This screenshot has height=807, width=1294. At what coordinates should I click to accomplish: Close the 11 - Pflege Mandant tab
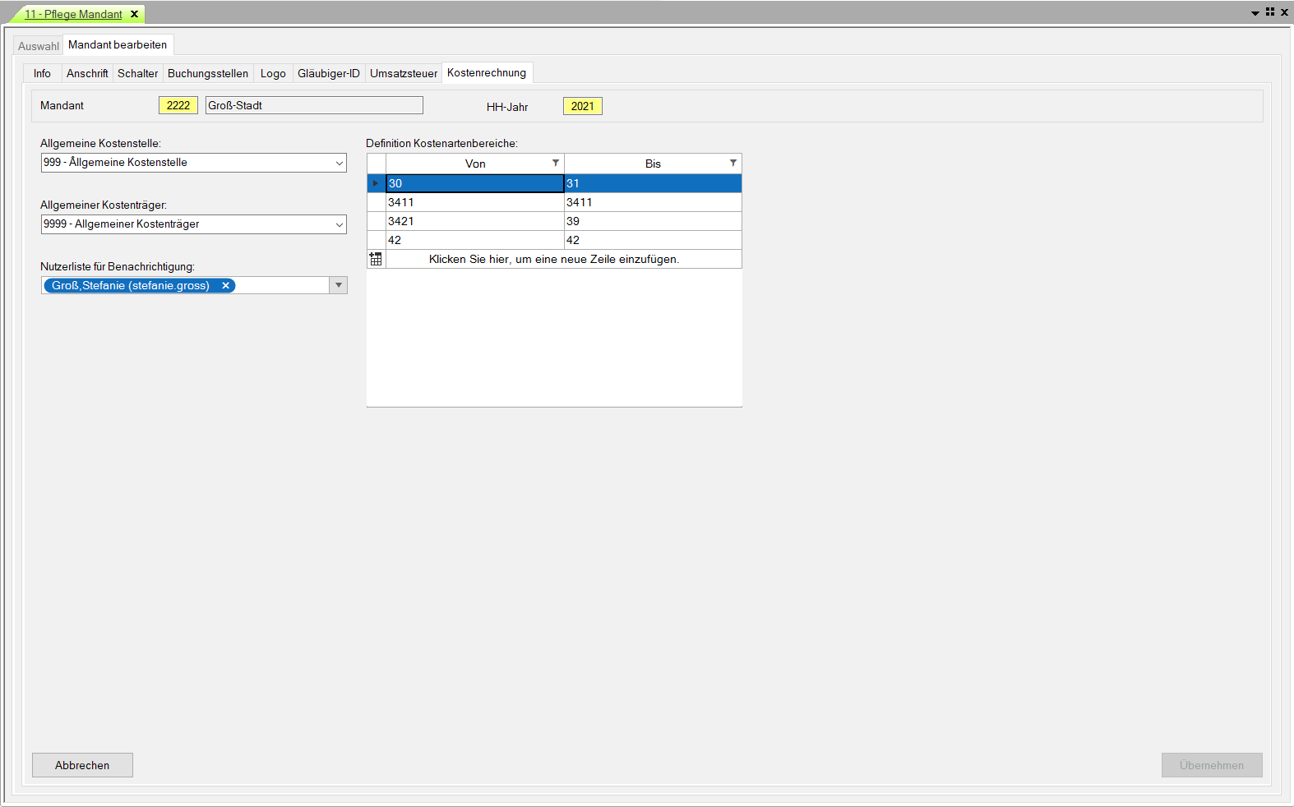tap(135, 14)
